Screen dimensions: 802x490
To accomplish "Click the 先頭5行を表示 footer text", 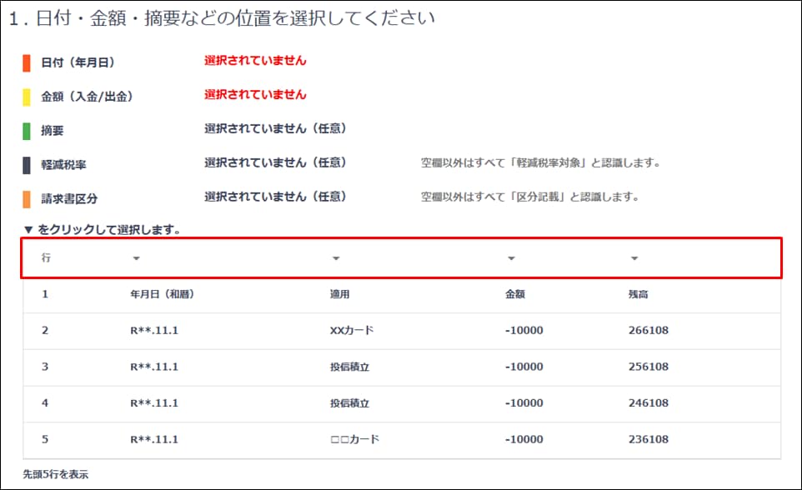I will (x=55, y=474).
